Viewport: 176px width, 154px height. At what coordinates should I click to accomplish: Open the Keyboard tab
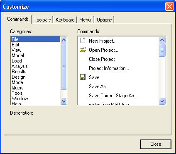click(x=65, y=20)
